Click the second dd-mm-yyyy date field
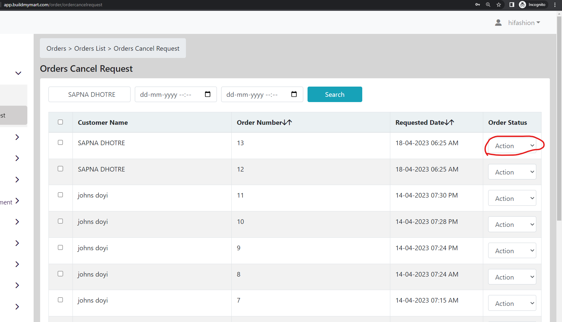 262,94
